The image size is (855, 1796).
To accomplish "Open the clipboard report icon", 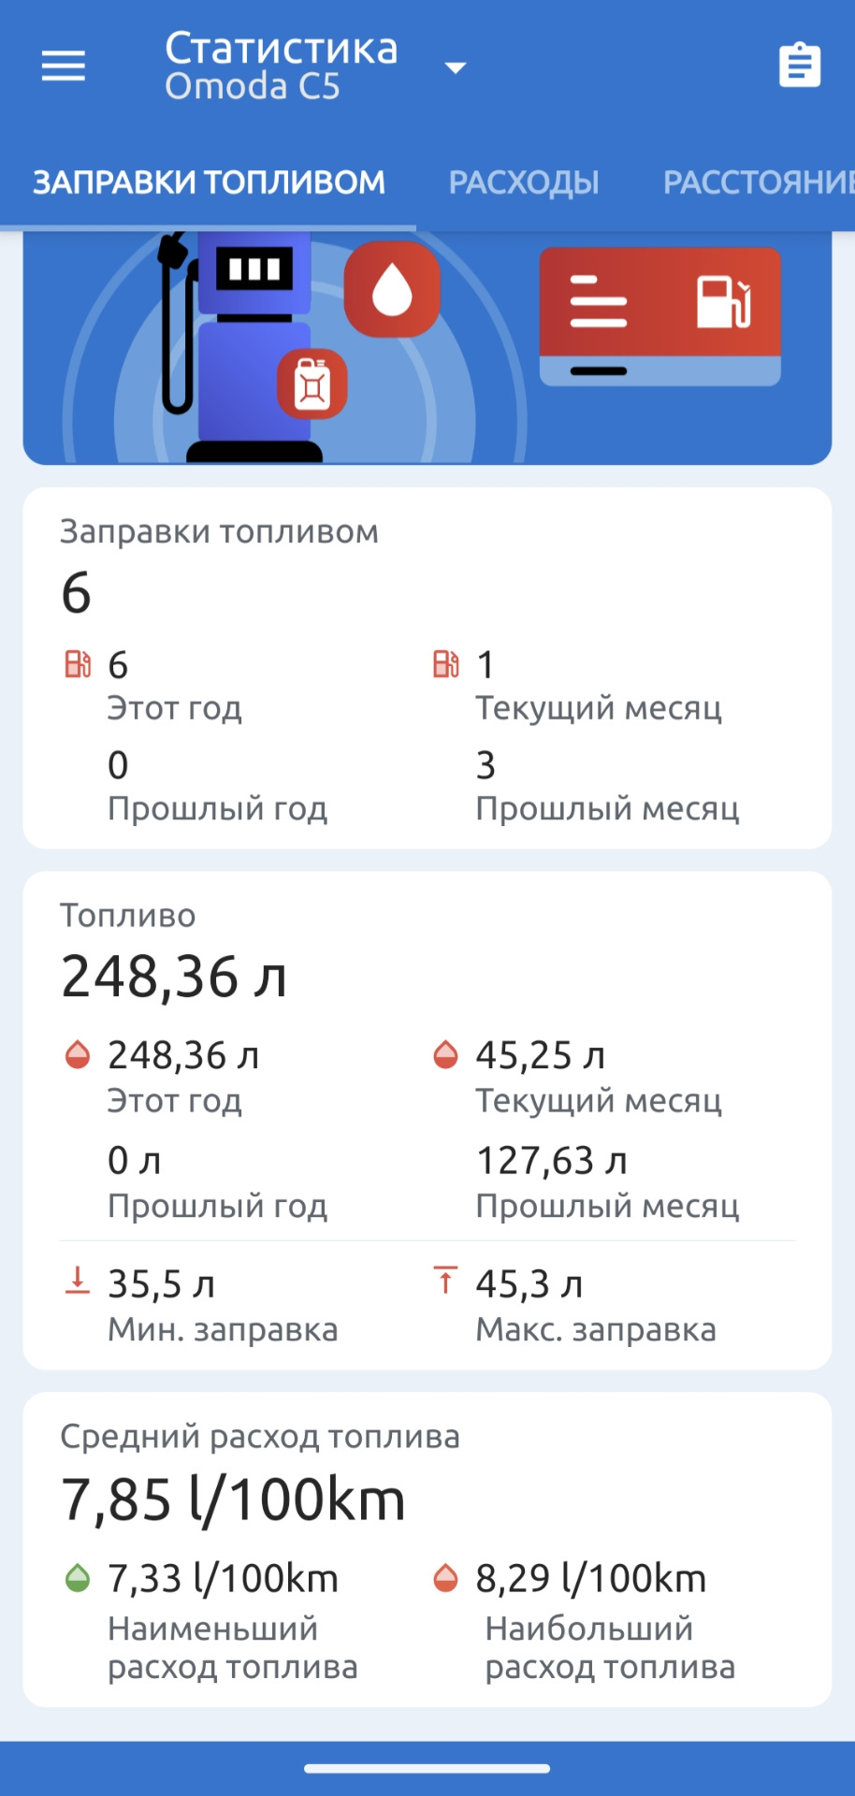I will point(800,65).
